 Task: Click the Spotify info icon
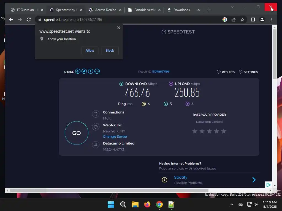(164, 180)
